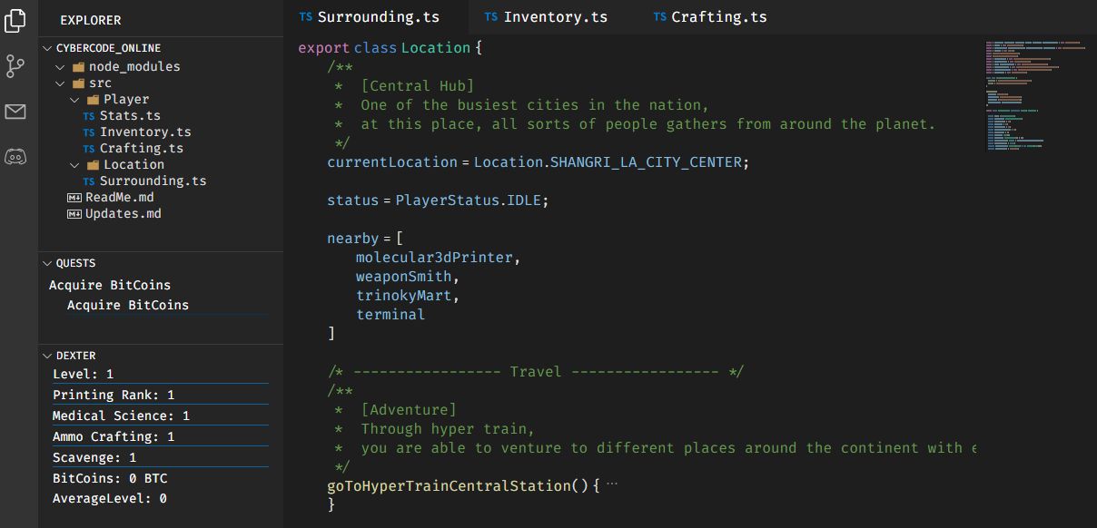Click the code minimap overview
Screen dimensions: 1097x528
tap(1035, 95)
